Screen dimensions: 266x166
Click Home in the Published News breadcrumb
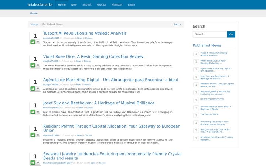[34, 24]
